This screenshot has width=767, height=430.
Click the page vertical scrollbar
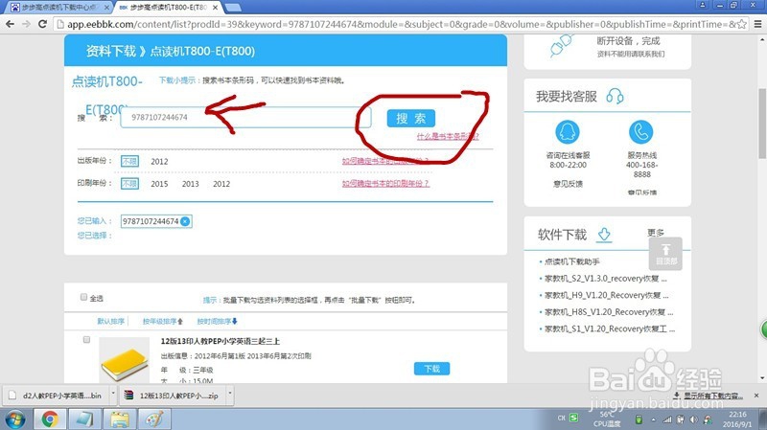(x=762, y=124)
